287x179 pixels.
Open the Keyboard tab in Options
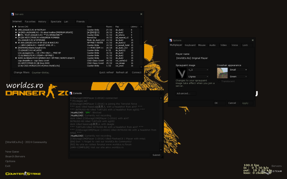click(190, 45)
